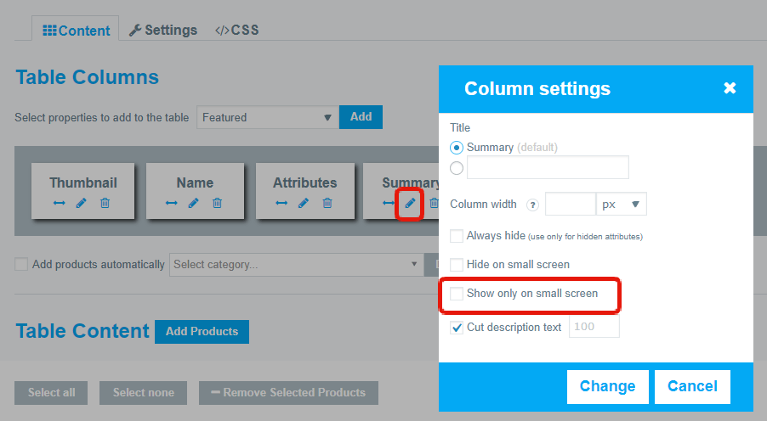Edit the Attributes column with pencil icon

[x=304, y=203]
